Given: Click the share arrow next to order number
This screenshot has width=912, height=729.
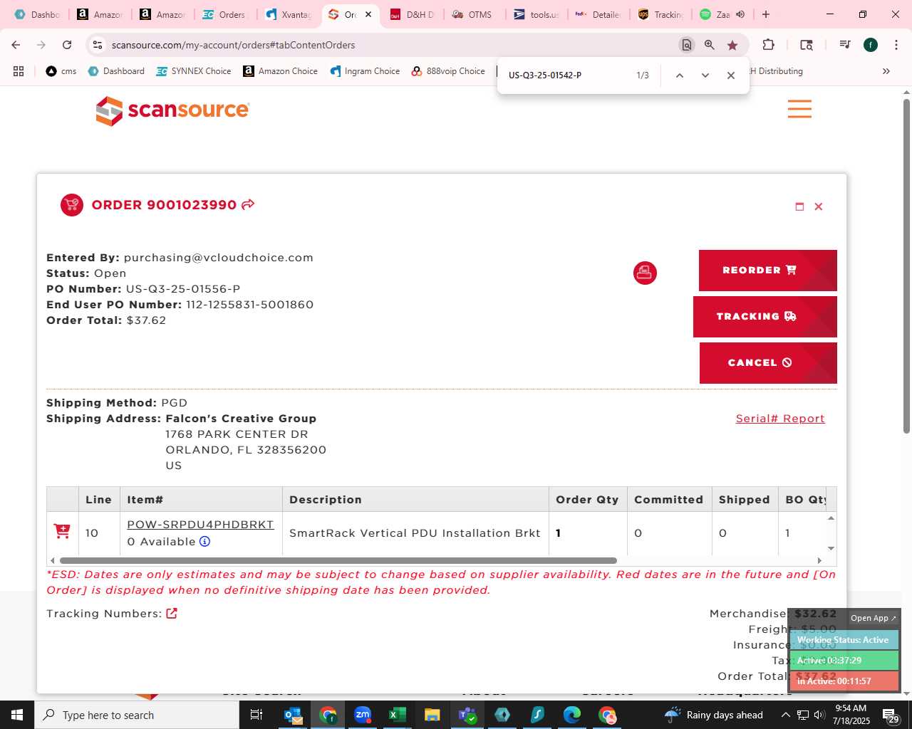Looking at the screenshot, I should (248, 205).
